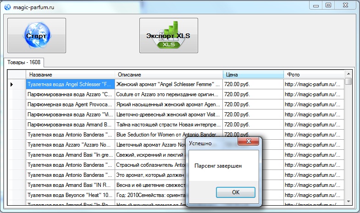The width and height of the screenshot is (360, 213).
Task: Select the Товары - 1608 tab
Action: point(24,62)
